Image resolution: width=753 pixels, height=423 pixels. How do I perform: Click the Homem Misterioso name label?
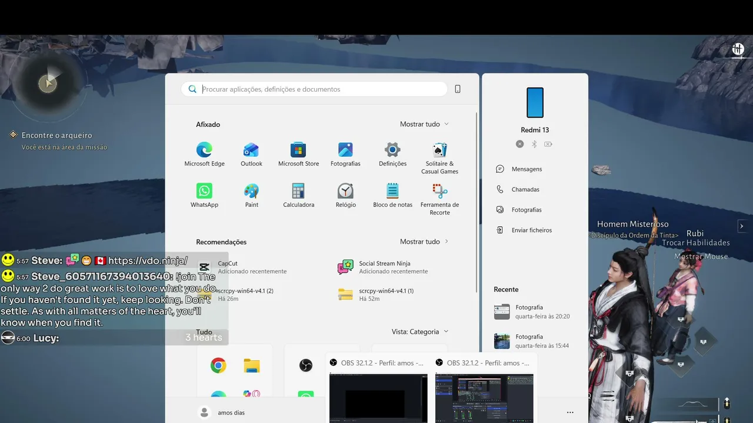click(x=633, y=224)
